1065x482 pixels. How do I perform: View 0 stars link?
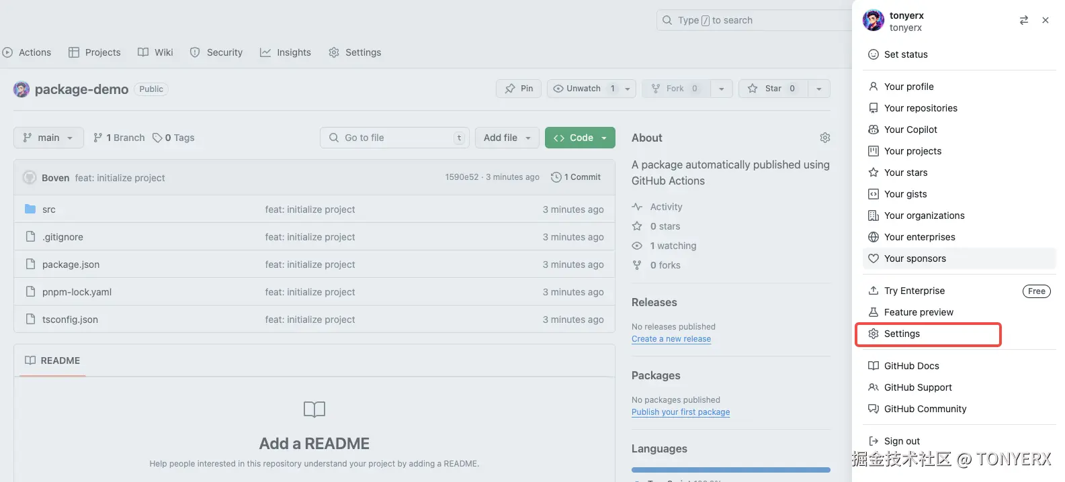(x=656, y=226)
